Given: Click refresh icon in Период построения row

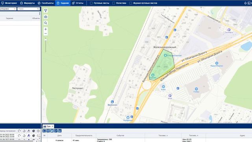Looking at the screenshot, I should click(19, 131).
